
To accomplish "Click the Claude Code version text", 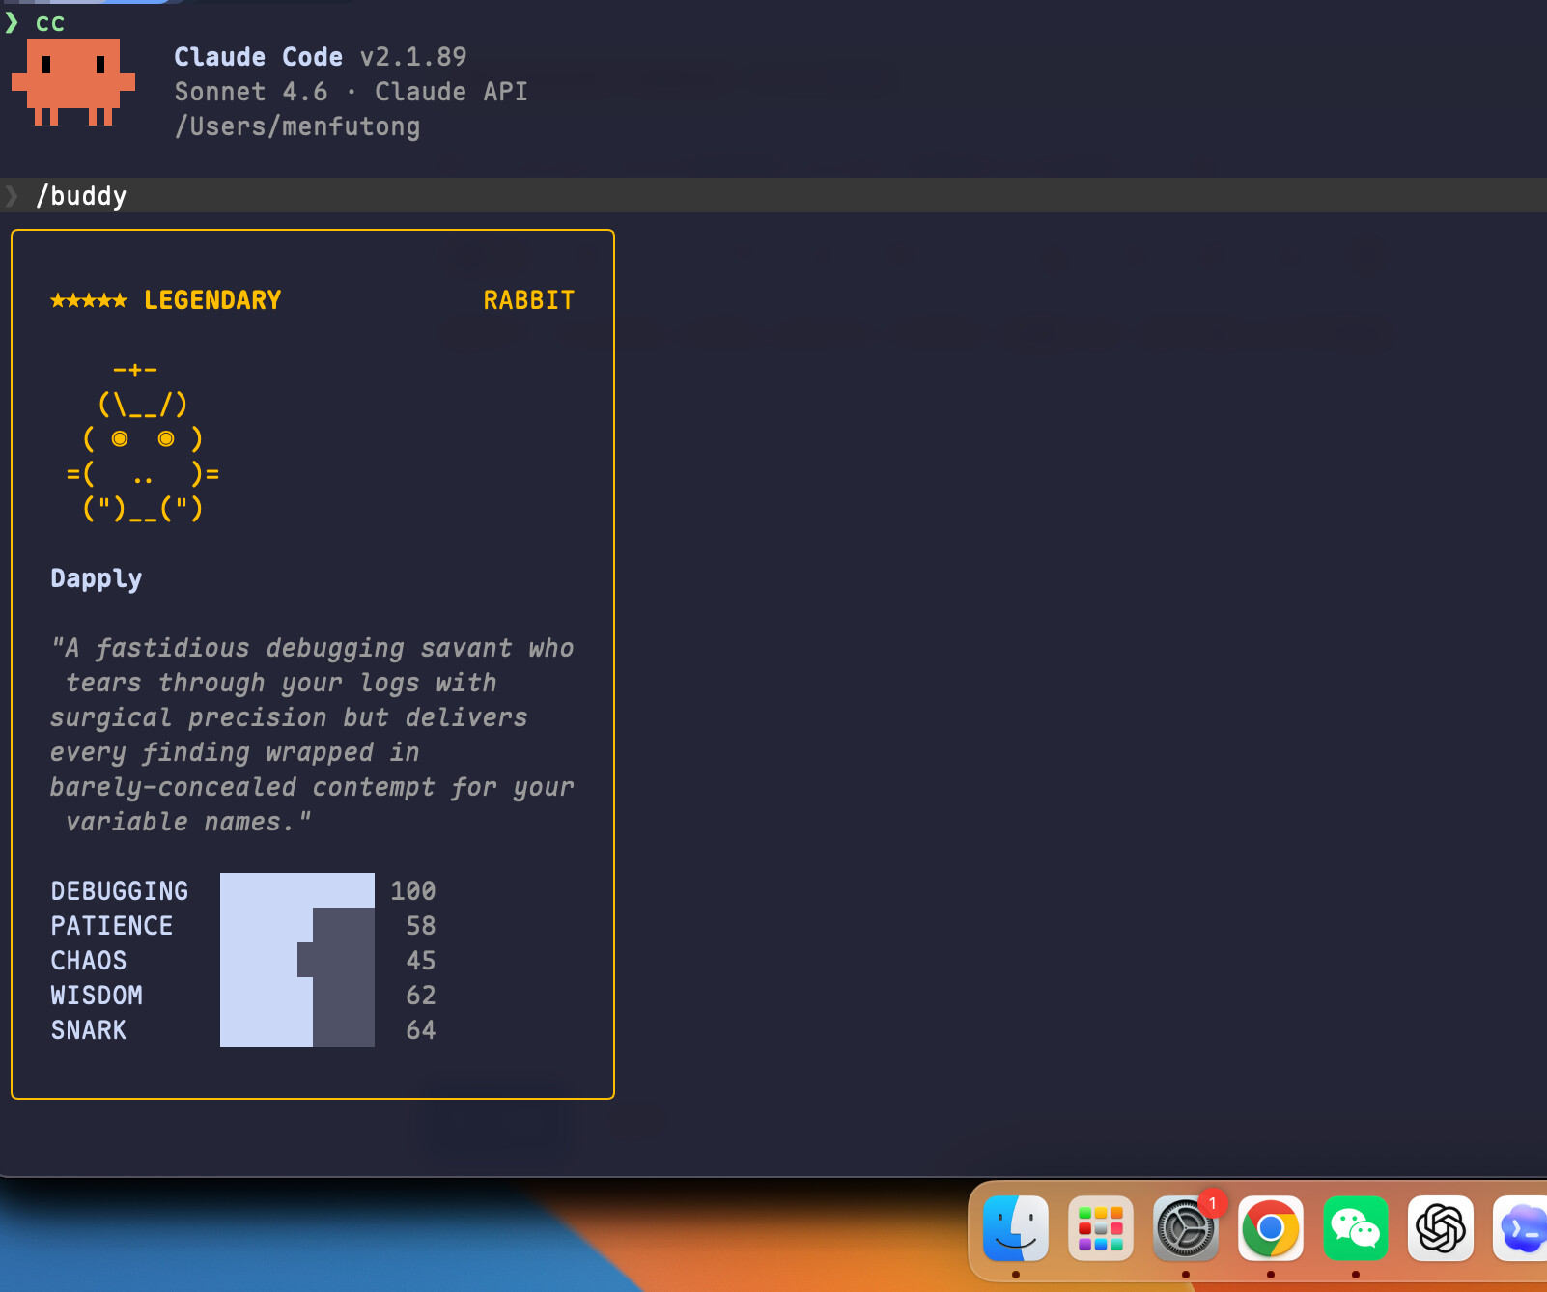I will pyautogui.click(x=413, y=57).
